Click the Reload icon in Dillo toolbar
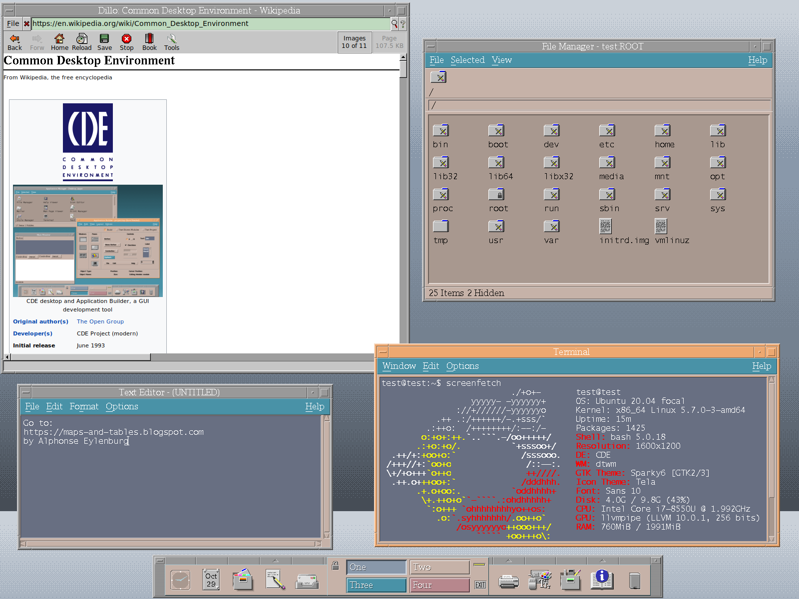The width and height of the screenshot is (799, 599). tap(81, 39)
